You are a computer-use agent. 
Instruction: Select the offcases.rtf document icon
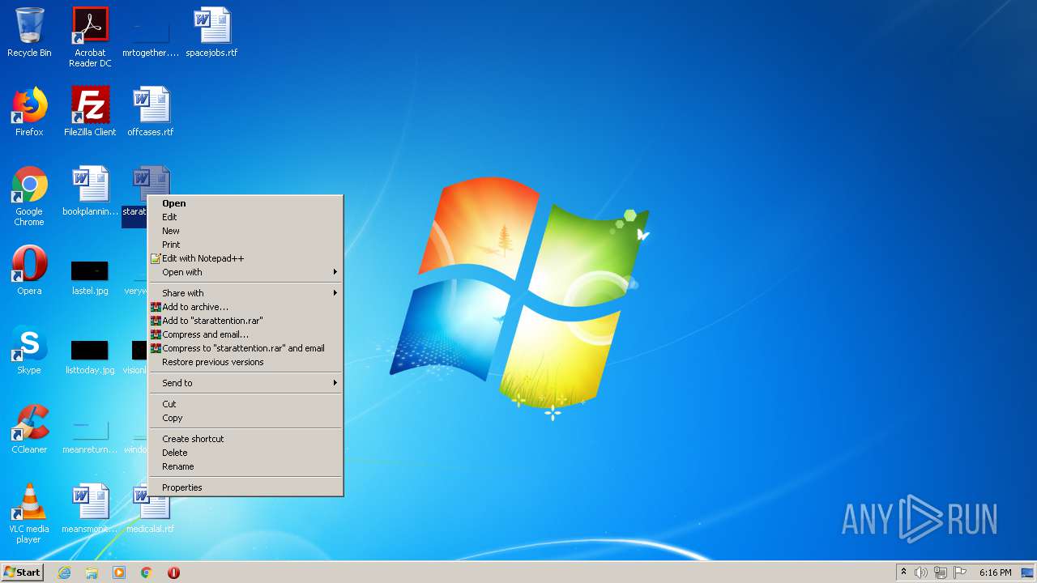coord(151,112)
